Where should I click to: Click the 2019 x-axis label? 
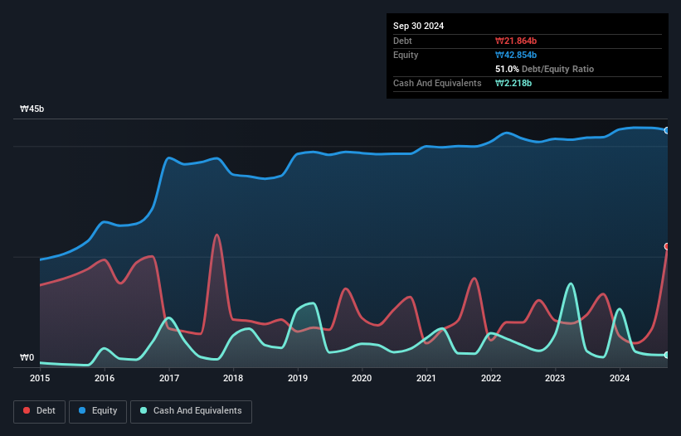coord(298,378)
